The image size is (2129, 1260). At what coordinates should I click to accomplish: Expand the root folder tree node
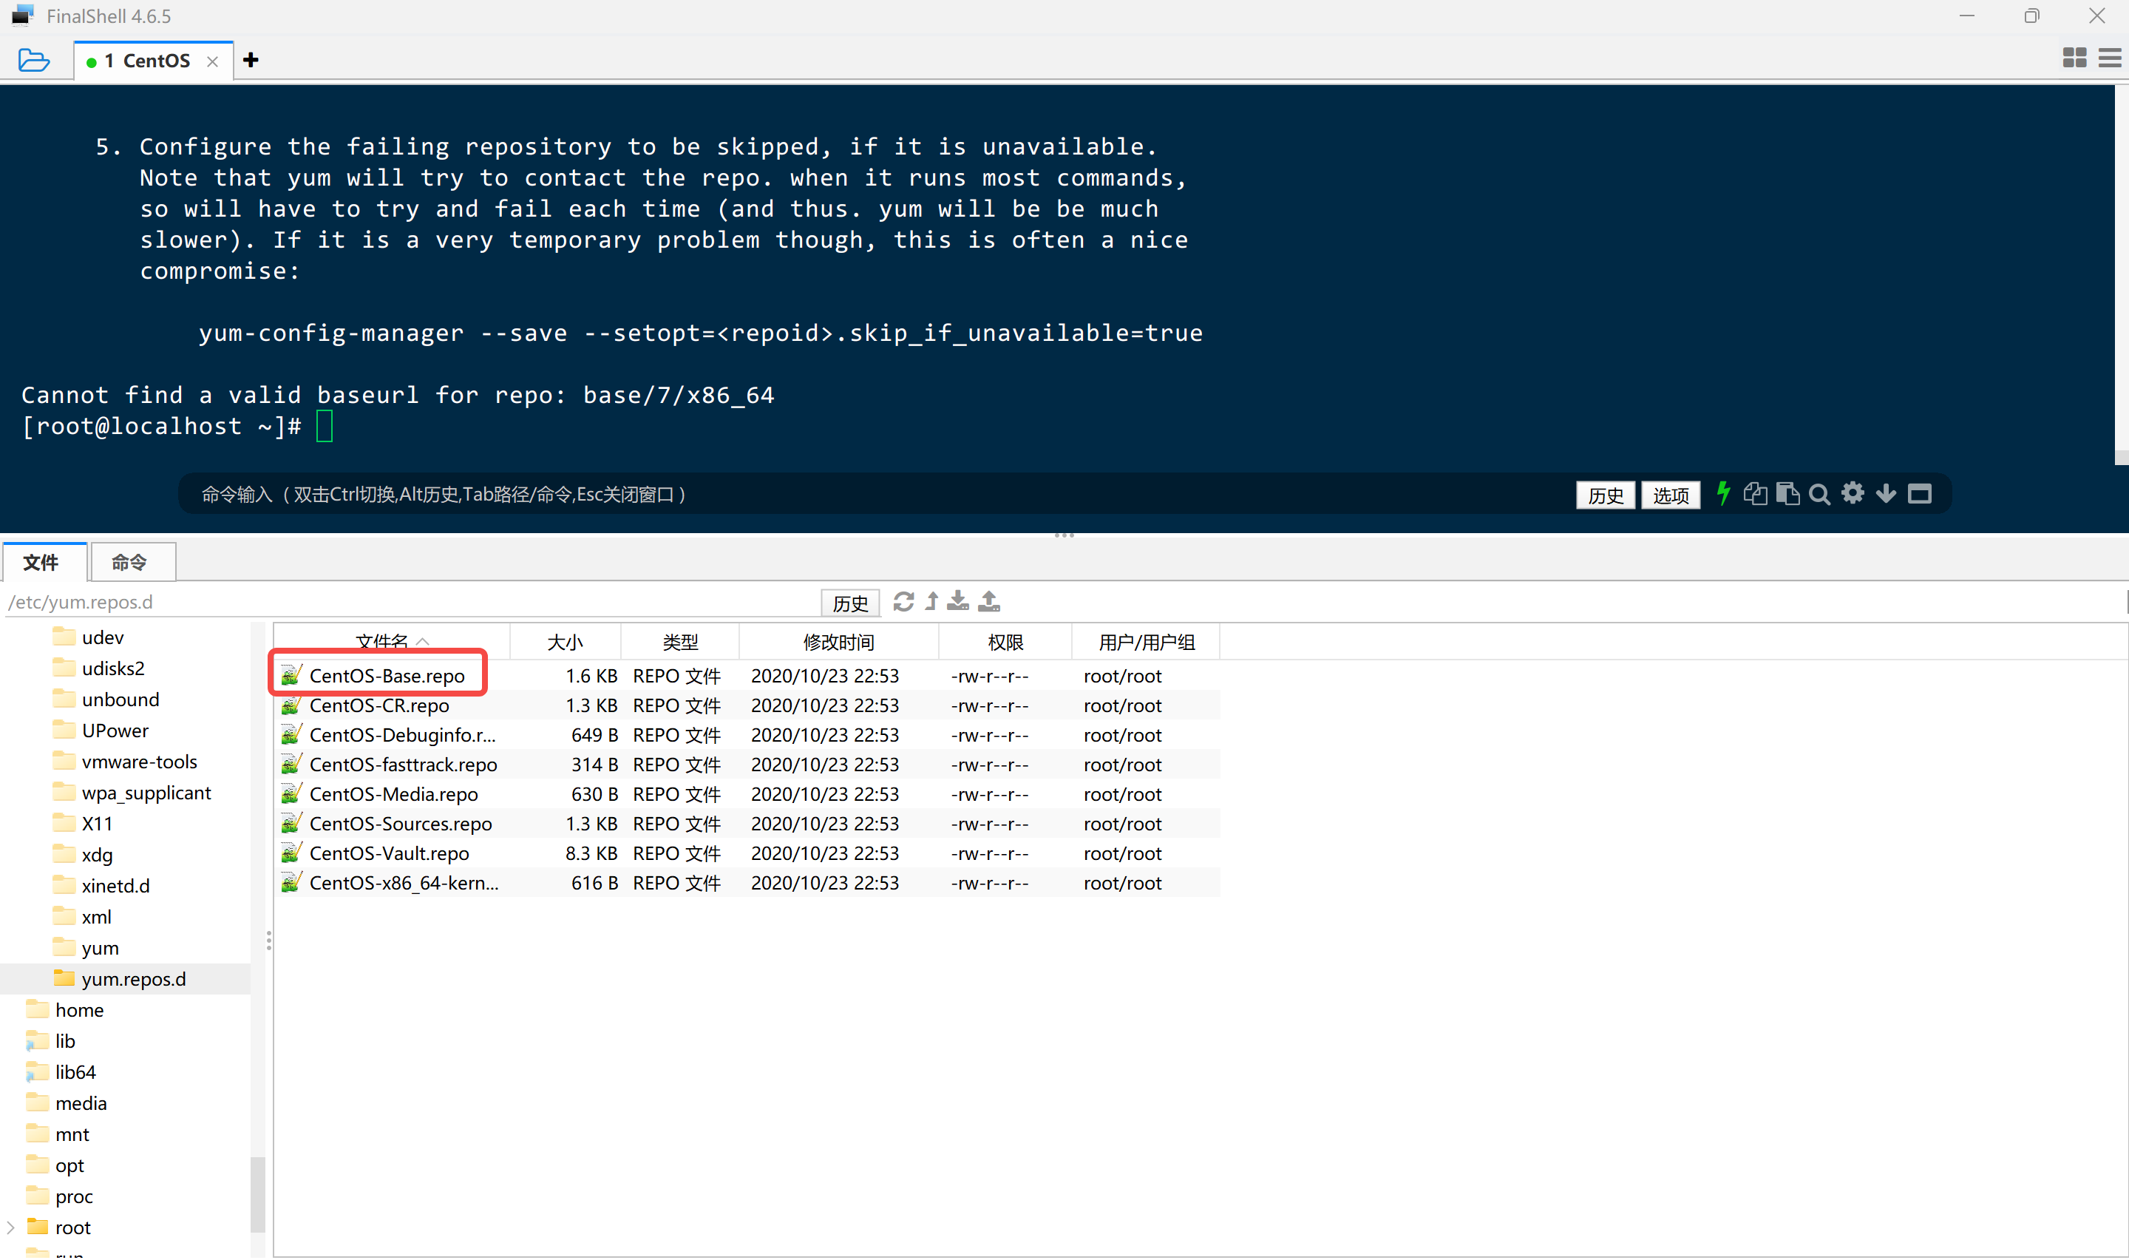point(11,1227)
